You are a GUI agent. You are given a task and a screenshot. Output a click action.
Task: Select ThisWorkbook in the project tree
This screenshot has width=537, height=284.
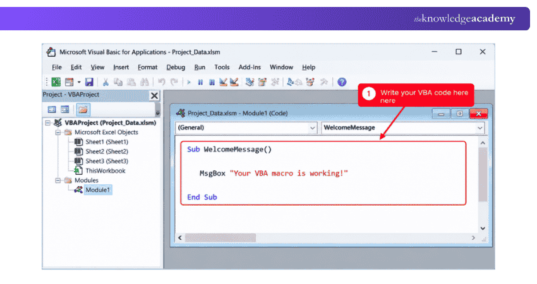click(x=105, y=171)
